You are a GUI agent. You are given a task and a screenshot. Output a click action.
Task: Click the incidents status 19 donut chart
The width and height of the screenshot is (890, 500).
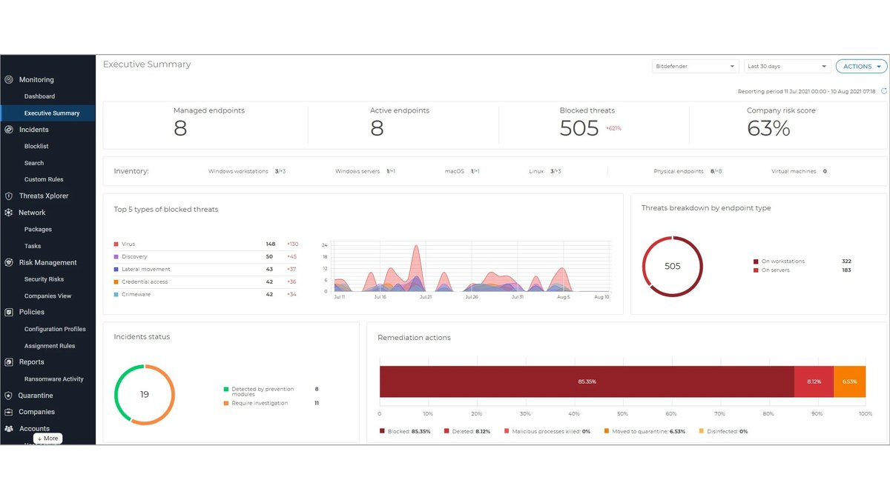click(145, 394)
